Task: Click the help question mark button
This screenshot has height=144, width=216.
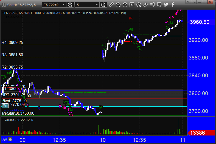Action: pos(188,2)
